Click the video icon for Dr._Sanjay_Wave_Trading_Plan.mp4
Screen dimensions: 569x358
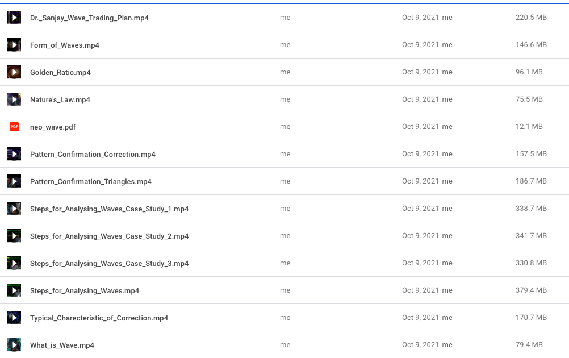click(14, 18)
